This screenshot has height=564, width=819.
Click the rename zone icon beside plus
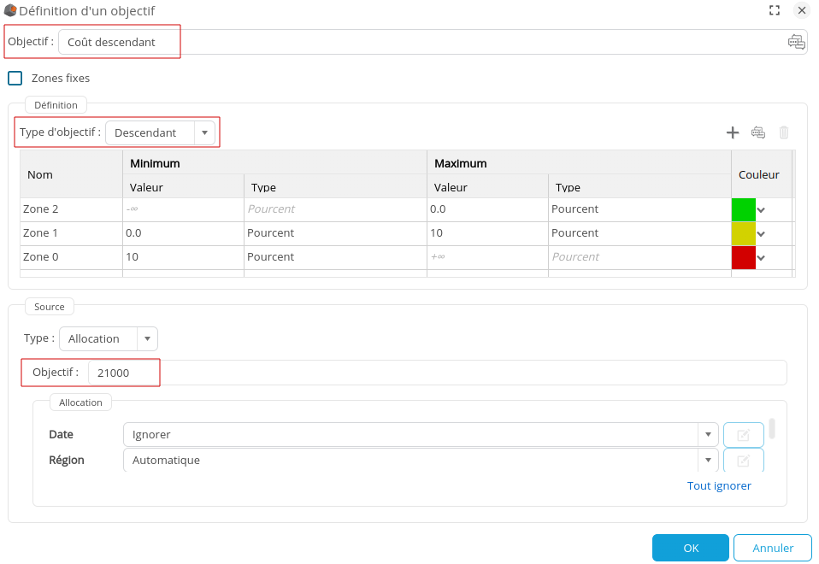(x=757, y=132)
